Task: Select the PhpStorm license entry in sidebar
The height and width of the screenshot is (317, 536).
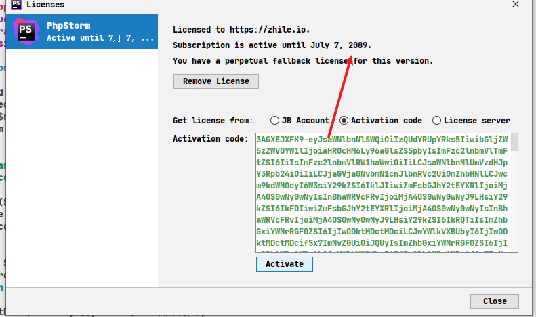Action: click(x=82, y=32)
